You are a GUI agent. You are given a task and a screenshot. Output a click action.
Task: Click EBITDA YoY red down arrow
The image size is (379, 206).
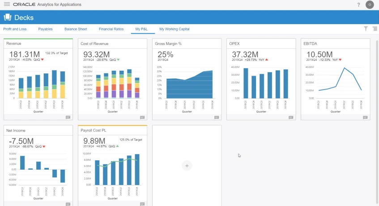point(340,60)
